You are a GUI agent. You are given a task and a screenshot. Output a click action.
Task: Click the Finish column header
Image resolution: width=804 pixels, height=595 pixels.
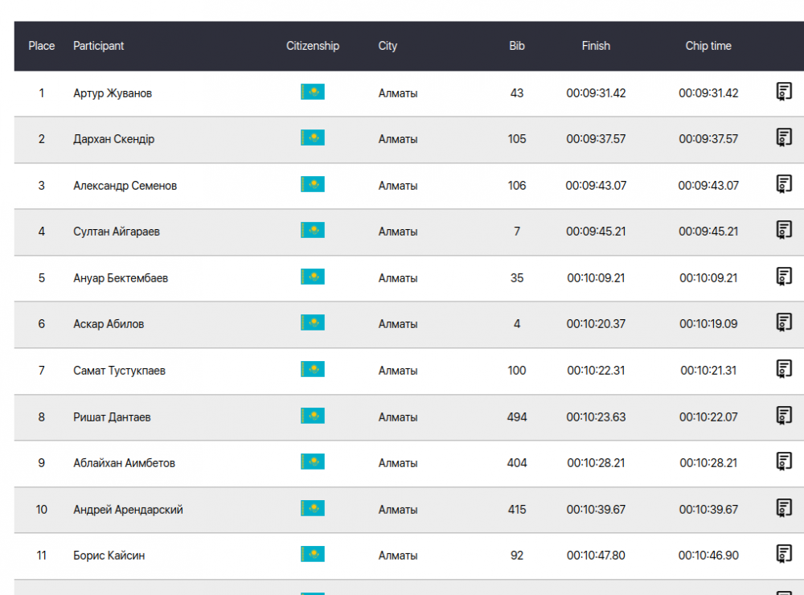(596, 46)
